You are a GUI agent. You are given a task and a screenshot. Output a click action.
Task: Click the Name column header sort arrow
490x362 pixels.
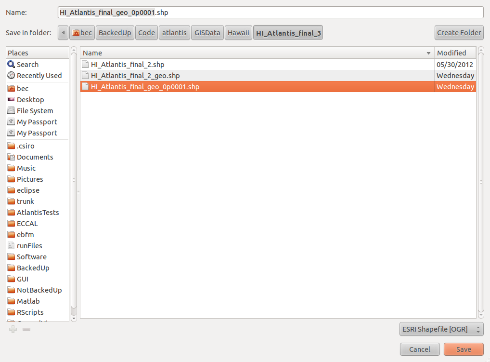pos(428,53)
